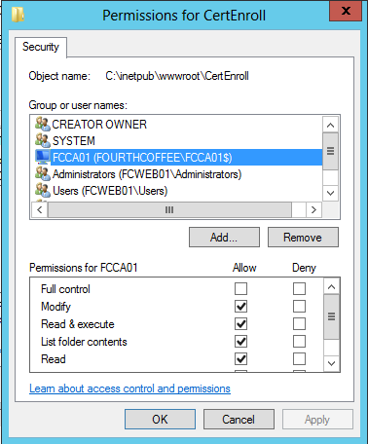Viewport: 368px width, 444px height.
Task: Click user list horizontal scroll right arrow
Action: click(313, 209)
